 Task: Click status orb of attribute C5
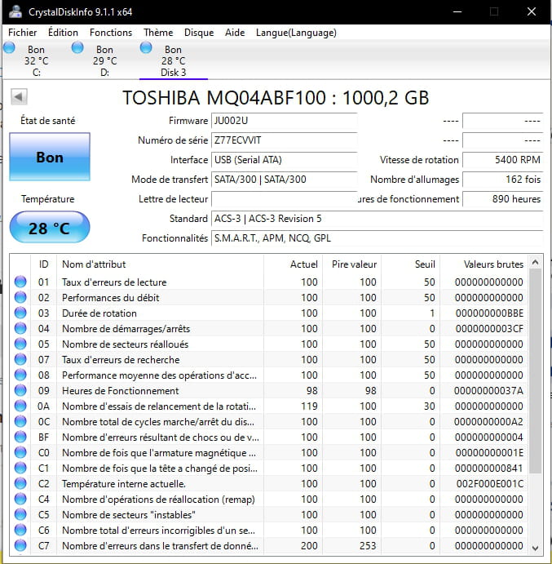[20, 514]
